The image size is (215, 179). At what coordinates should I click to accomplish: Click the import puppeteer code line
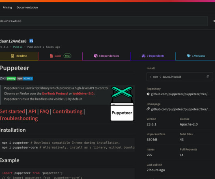[x=32, y=173]
